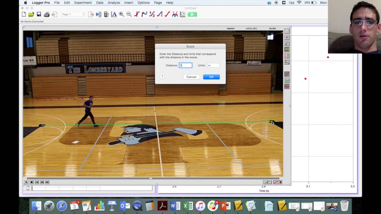This screenshot has height=214, width=381.
Task: Click the Distance input field
Action: (185, 65)
